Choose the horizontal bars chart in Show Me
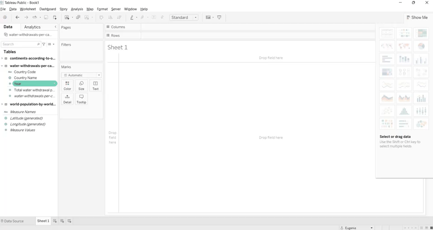Screen dimensions: 433x230 [x=387, y=59]
